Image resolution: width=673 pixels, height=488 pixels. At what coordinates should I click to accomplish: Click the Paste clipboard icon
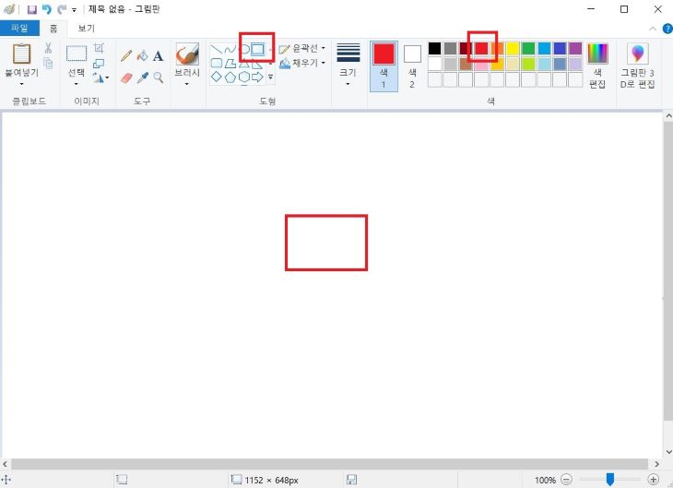(21, 54)
